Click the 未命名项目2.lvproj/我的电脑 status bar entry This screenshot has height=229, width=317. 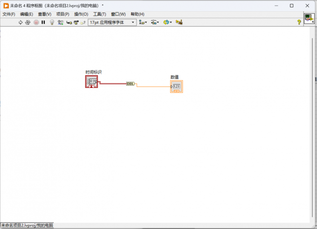click(27, 225)
